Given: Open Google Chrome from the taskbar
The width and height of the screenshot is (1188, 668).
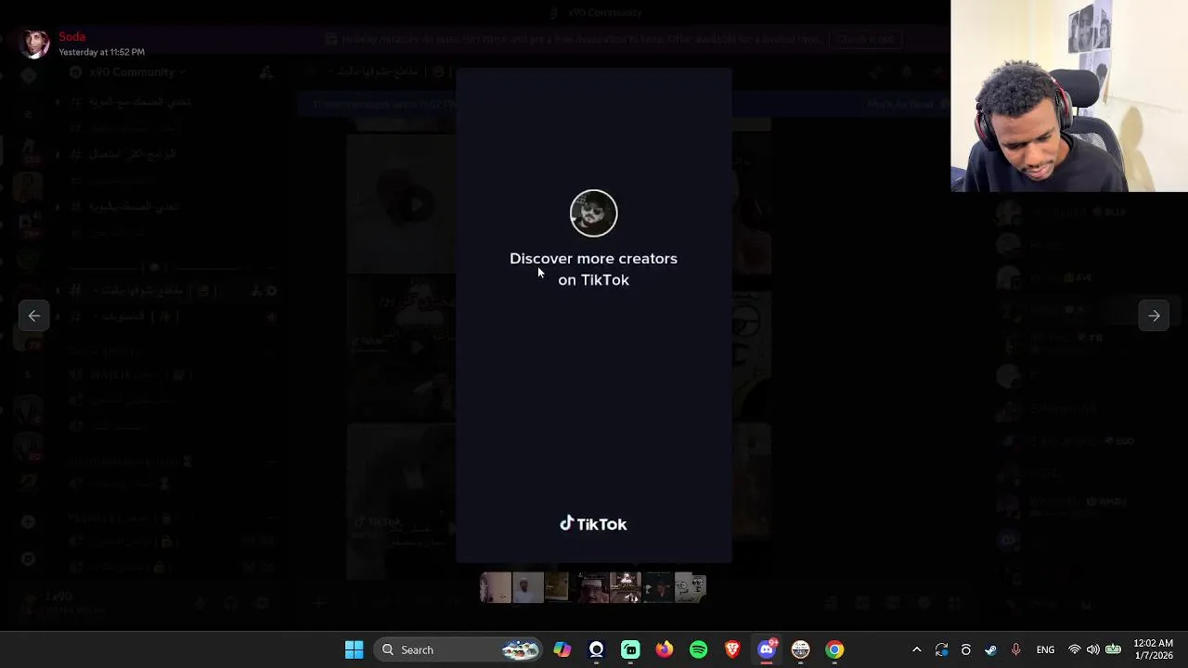Looking at the screenshot, I should coord(834,649).
